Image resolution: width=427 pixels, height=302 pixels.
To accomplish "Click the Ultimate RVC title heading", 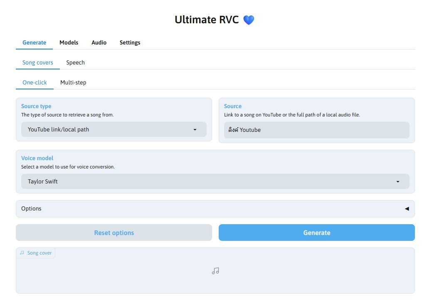I will 207,20.
